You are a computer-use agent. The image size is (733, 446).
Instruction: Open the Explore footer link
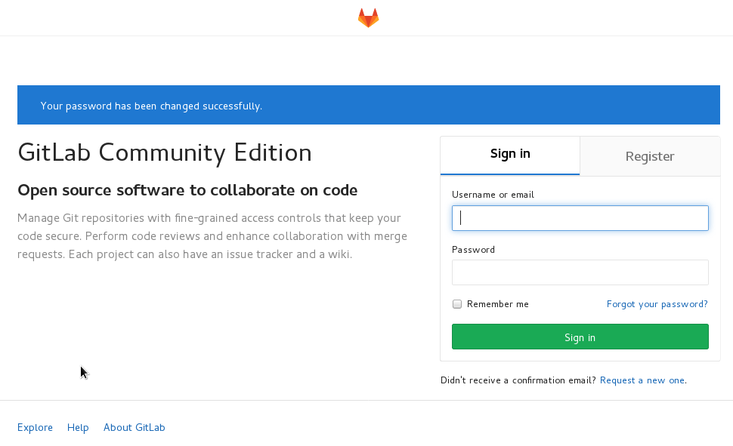pos(35,427)
